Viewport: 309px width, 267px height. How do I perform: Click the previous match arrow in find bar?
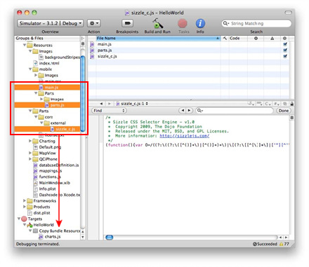click(x=183, y=111)
